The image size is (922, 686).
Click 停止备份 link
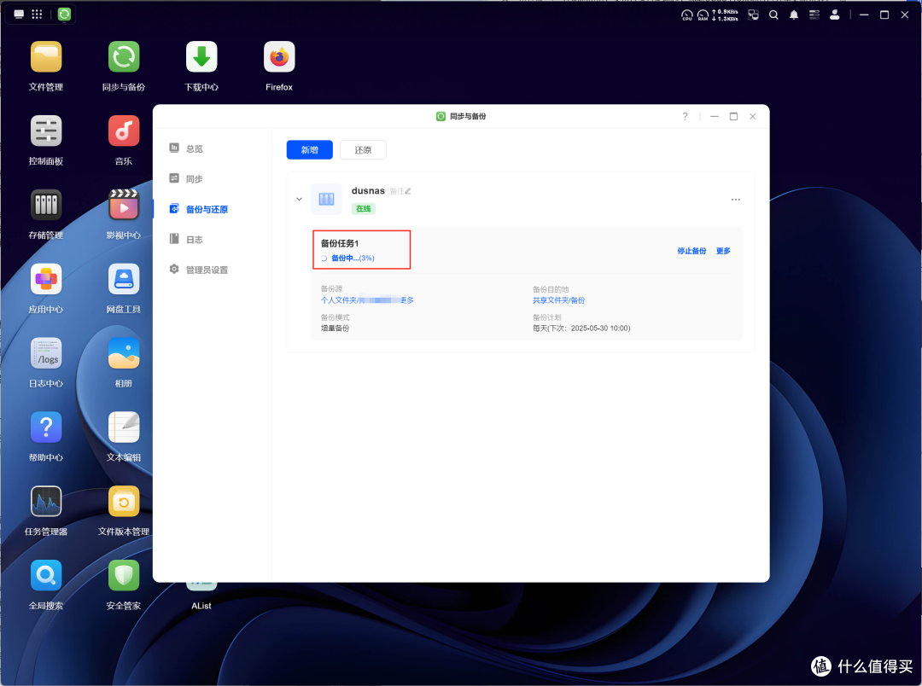691,251
